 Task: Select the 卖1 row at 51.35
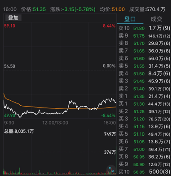pos(144,96)
